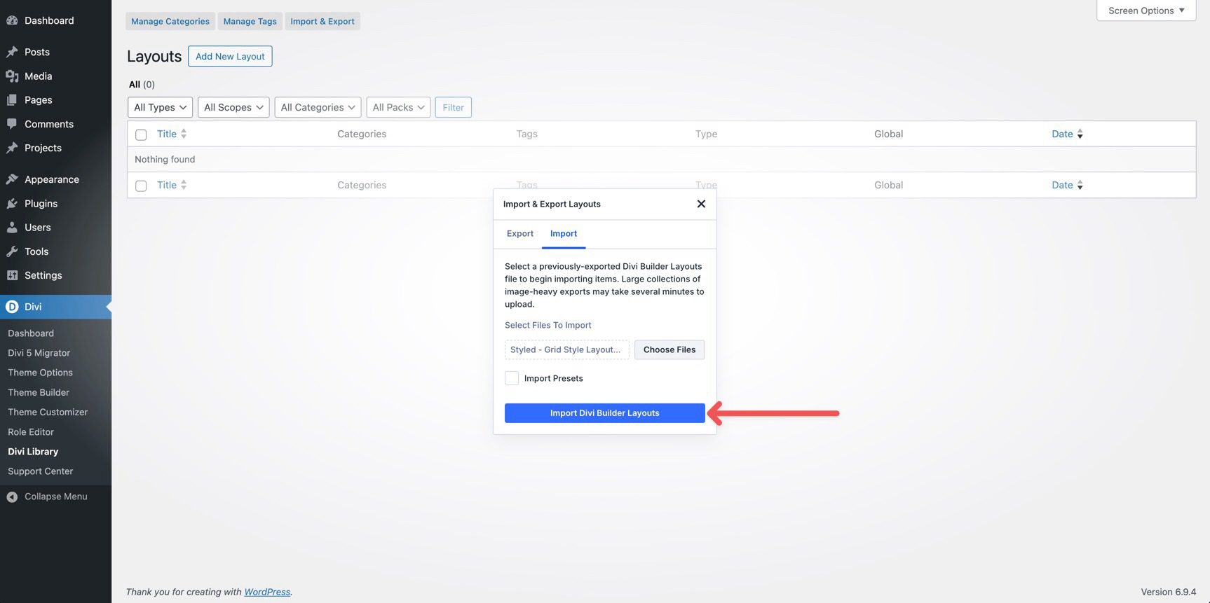Click the Settings sliders icon
The image size is (1210, 603).
point(12,275)
